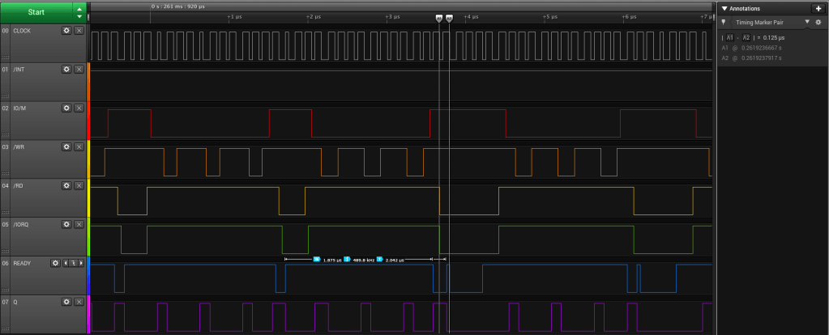This screenshot has height=335, width=829.
Task: Toggle the edge trigger on READY channel
Action: [x=72, y=263]
